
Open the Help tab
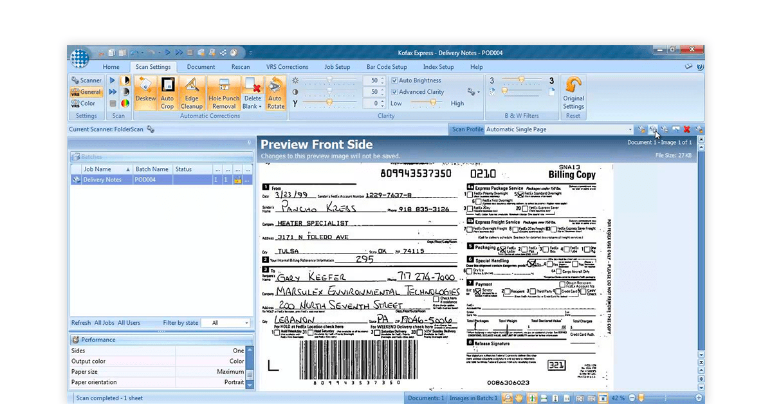pyautogui.click(x=476, y=67)
